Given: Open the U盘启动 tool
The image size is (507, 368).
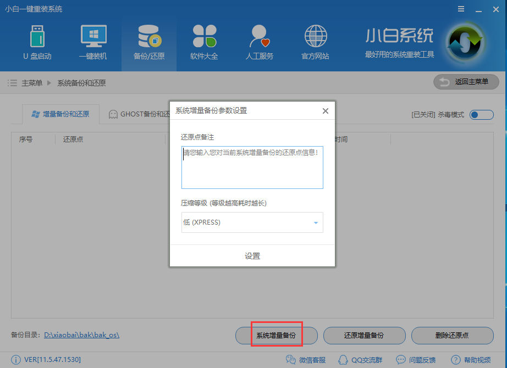Looking at the screenshot, I should [x=37, y=42].
